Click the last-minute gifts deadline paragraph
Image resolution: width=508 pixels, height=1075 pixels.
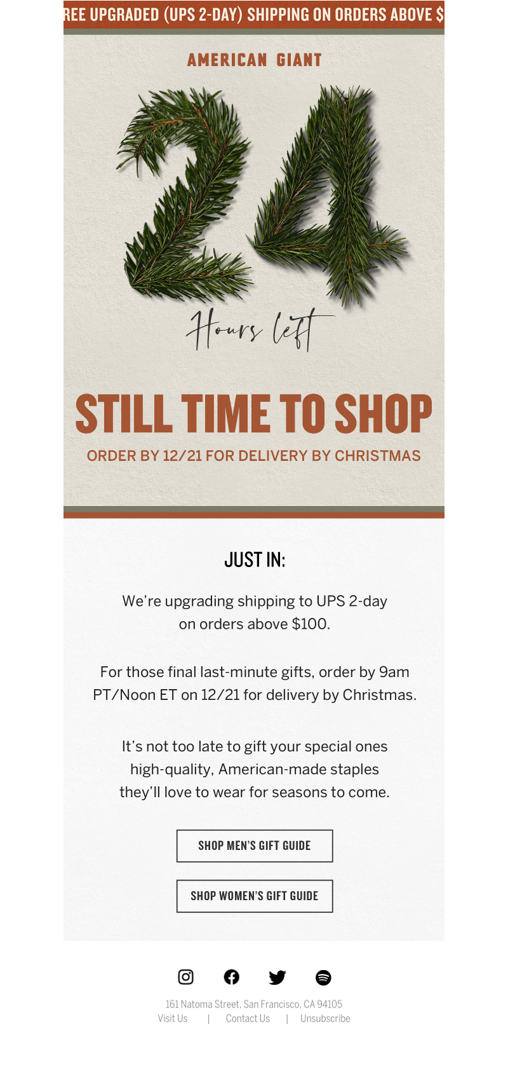255,683
